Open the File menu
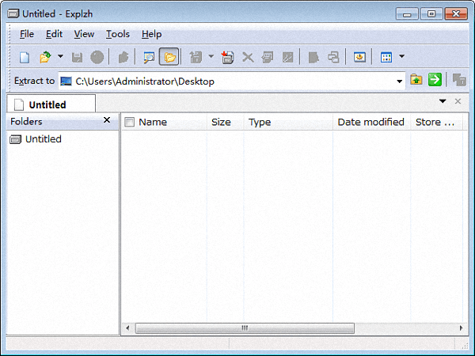The image size is (475, 356). pyautogui.click(x=27, y=34)
